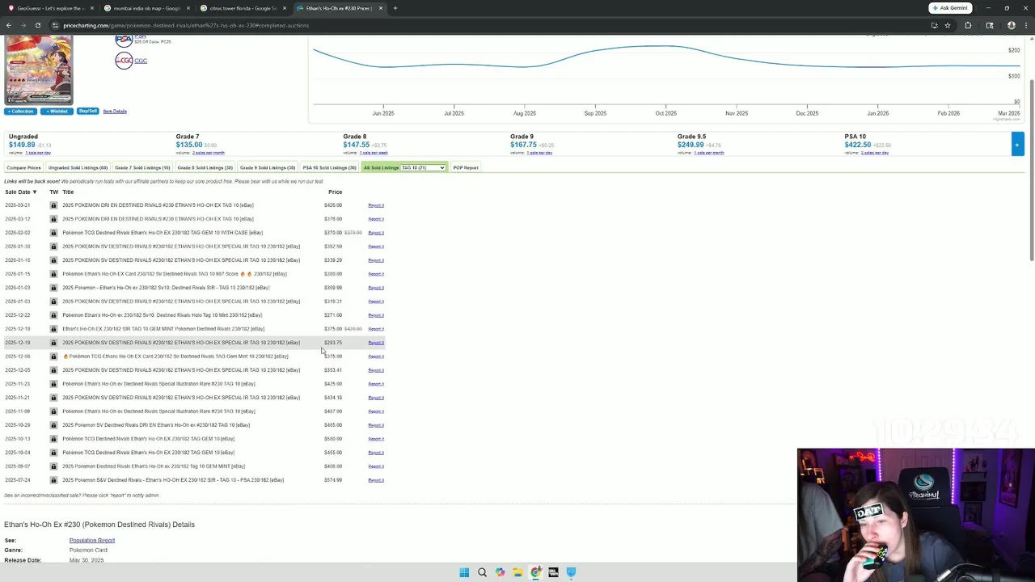Click Report It on the $426.00 listing
The image size is (1035, 582).
point(376,205)
